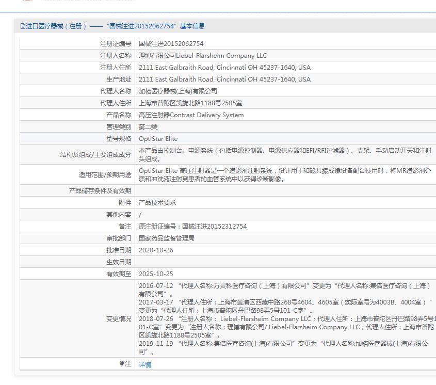Click attachment value 产品技术要求
Screen dimensions: 436x385
[157, 203]
